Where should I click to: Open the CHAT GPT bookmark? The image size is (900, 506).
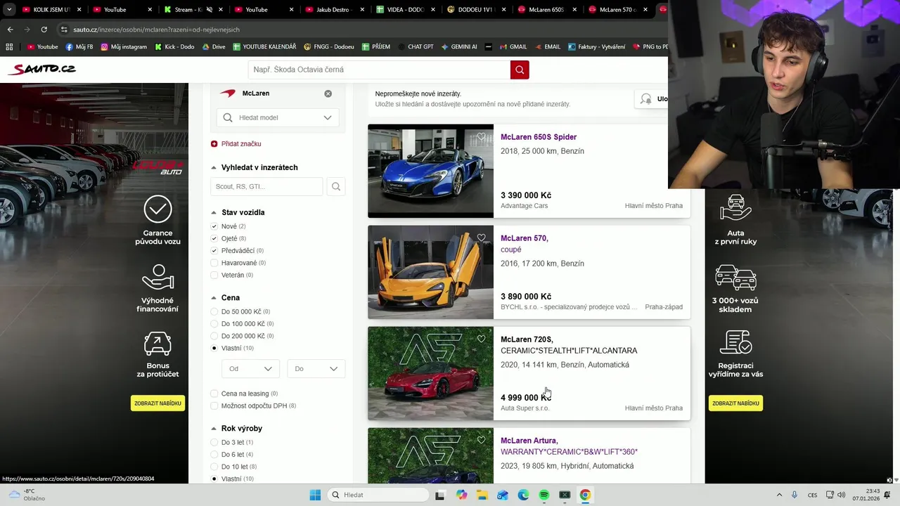[415, 47]
